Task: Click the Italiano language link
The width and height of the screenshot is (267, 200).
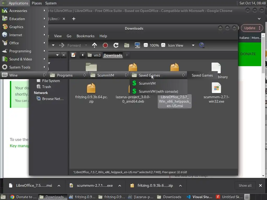Action: pos(244,38)
